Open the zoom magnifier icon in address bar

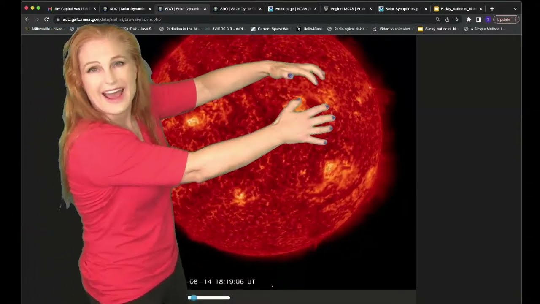click(437, 19)
